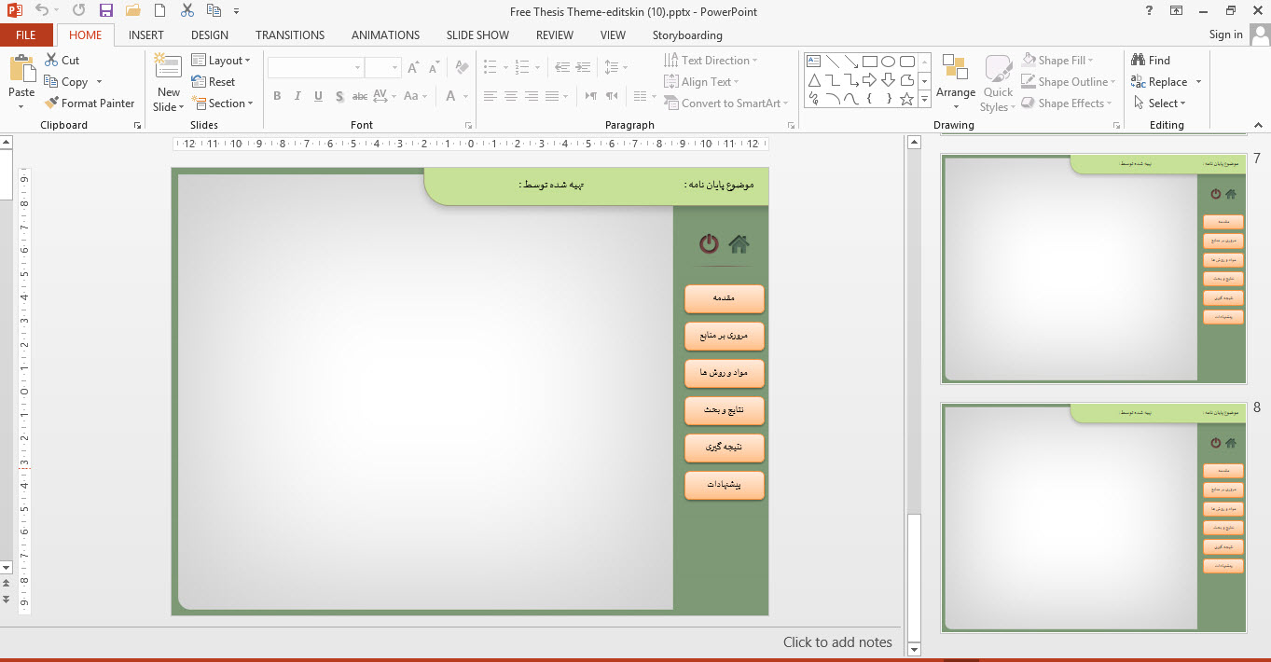Viewport: 1271px width, 662px height.
Task: Switch to the DESIGN tab
Action: click(x=210, y=35)
